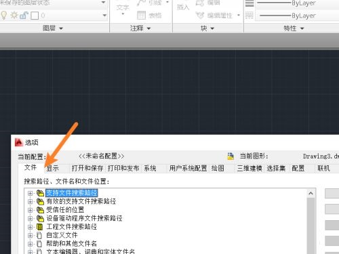The width and height of the screenshot is (339, 254).
Task: Select the 设备驱动程序文件搜索路径 tree item
Action: tap(84, 218)
